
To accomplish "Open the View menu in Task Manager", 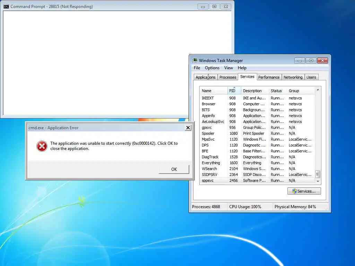I will click(x=228, y=68).
